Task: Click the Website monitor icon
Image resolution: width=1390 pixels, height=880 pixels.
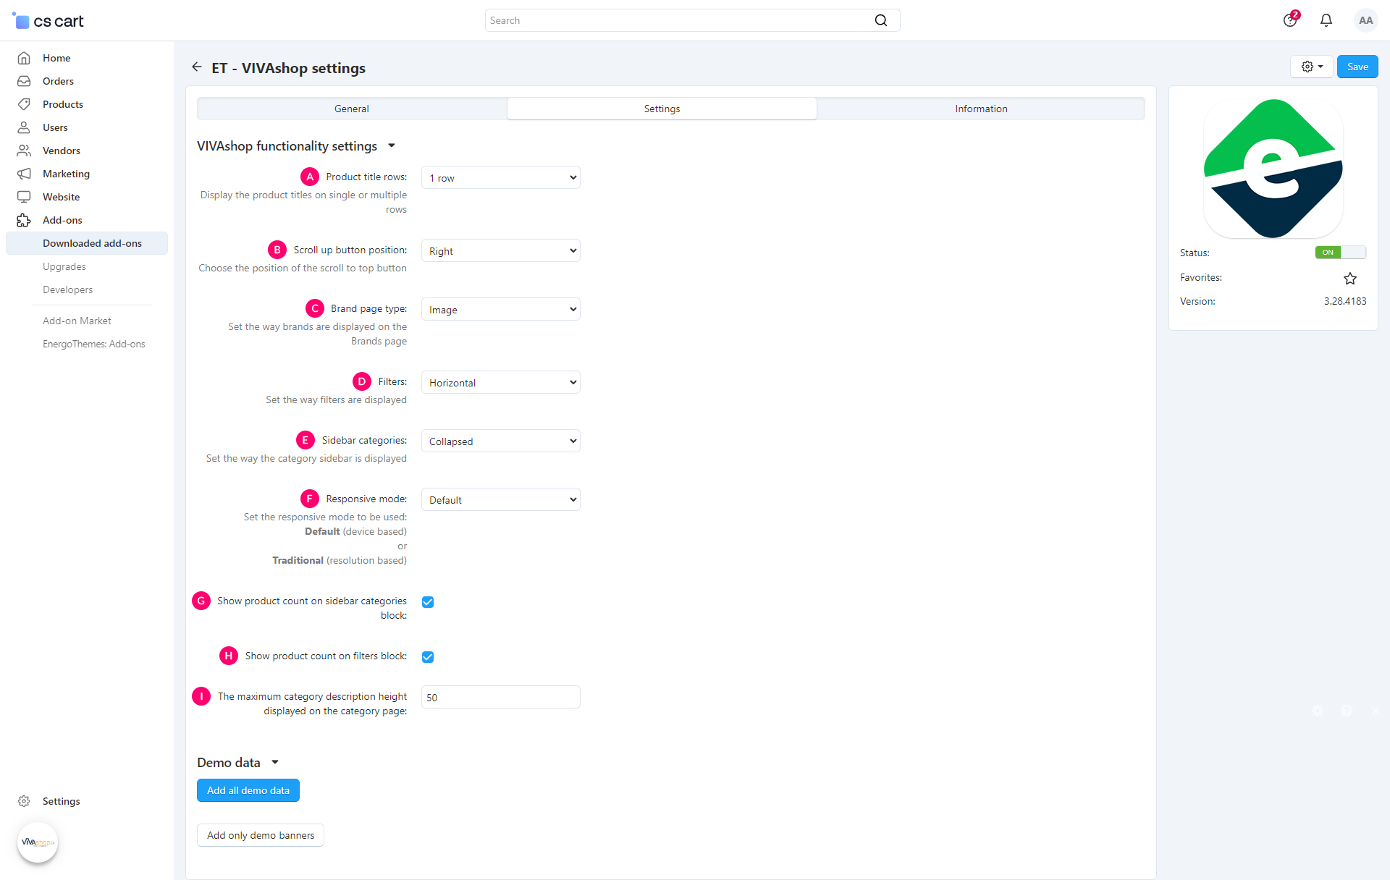Action: pyautogui.click(x=24, y=197)
